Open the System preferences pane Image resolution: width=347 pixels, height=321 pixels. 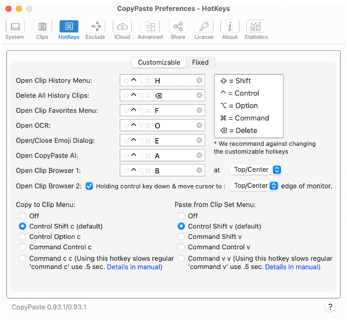pyautogui.click(x=15, y=30)
